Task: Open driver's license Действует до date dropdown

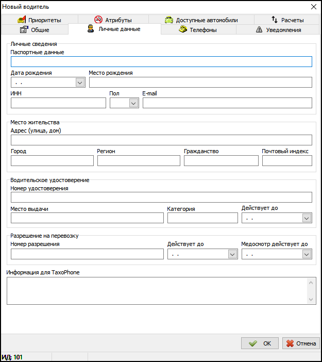Action: 307,218
